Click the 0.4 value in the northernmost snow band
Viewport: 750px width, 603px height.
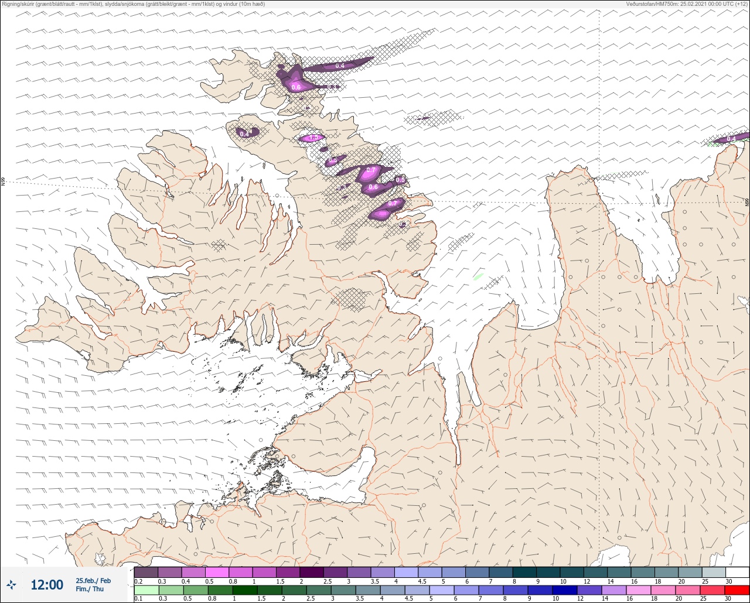(340, 66)
